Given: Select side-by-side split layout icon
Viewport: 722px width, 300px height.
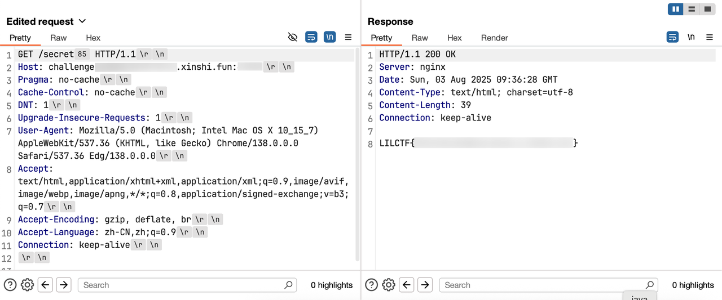Looking at the screenshot, I should tap(675, 9).
